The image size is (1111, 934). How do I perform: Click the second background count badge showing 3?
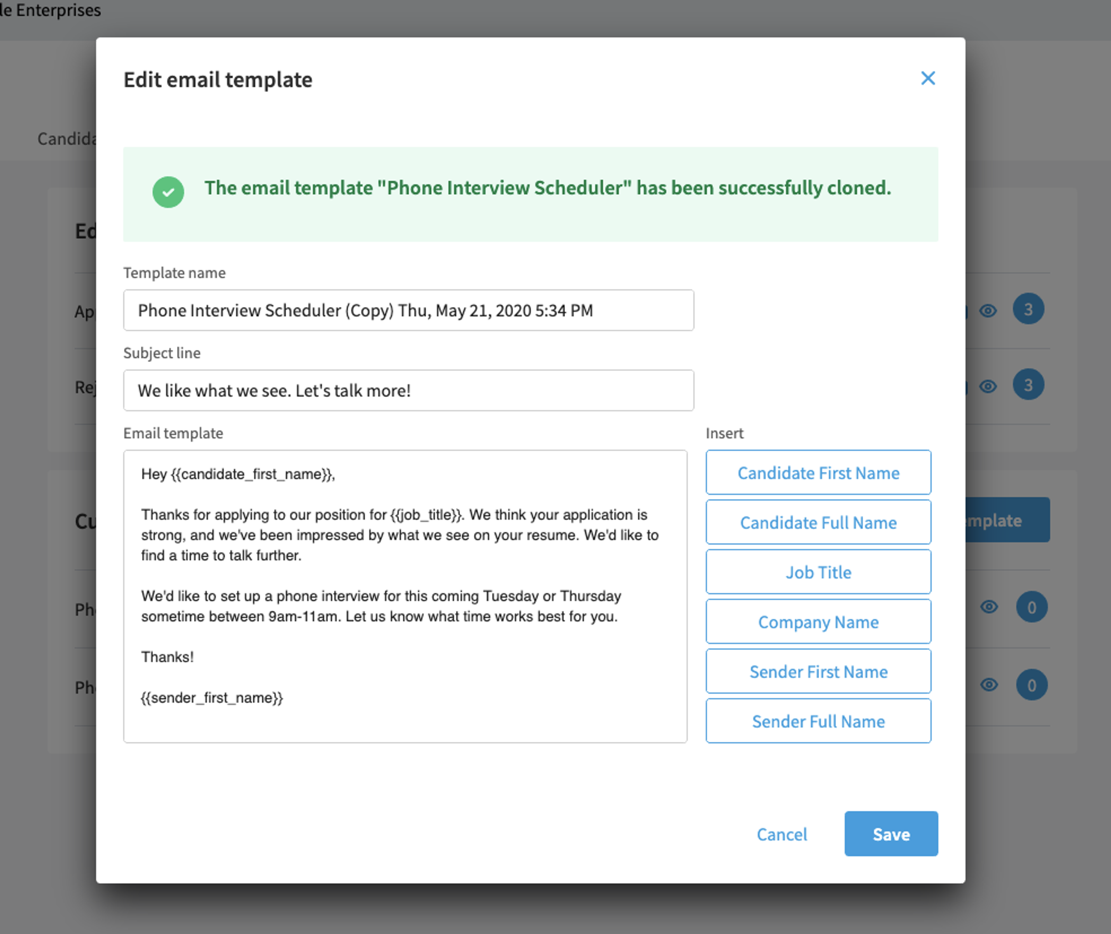1029,385
